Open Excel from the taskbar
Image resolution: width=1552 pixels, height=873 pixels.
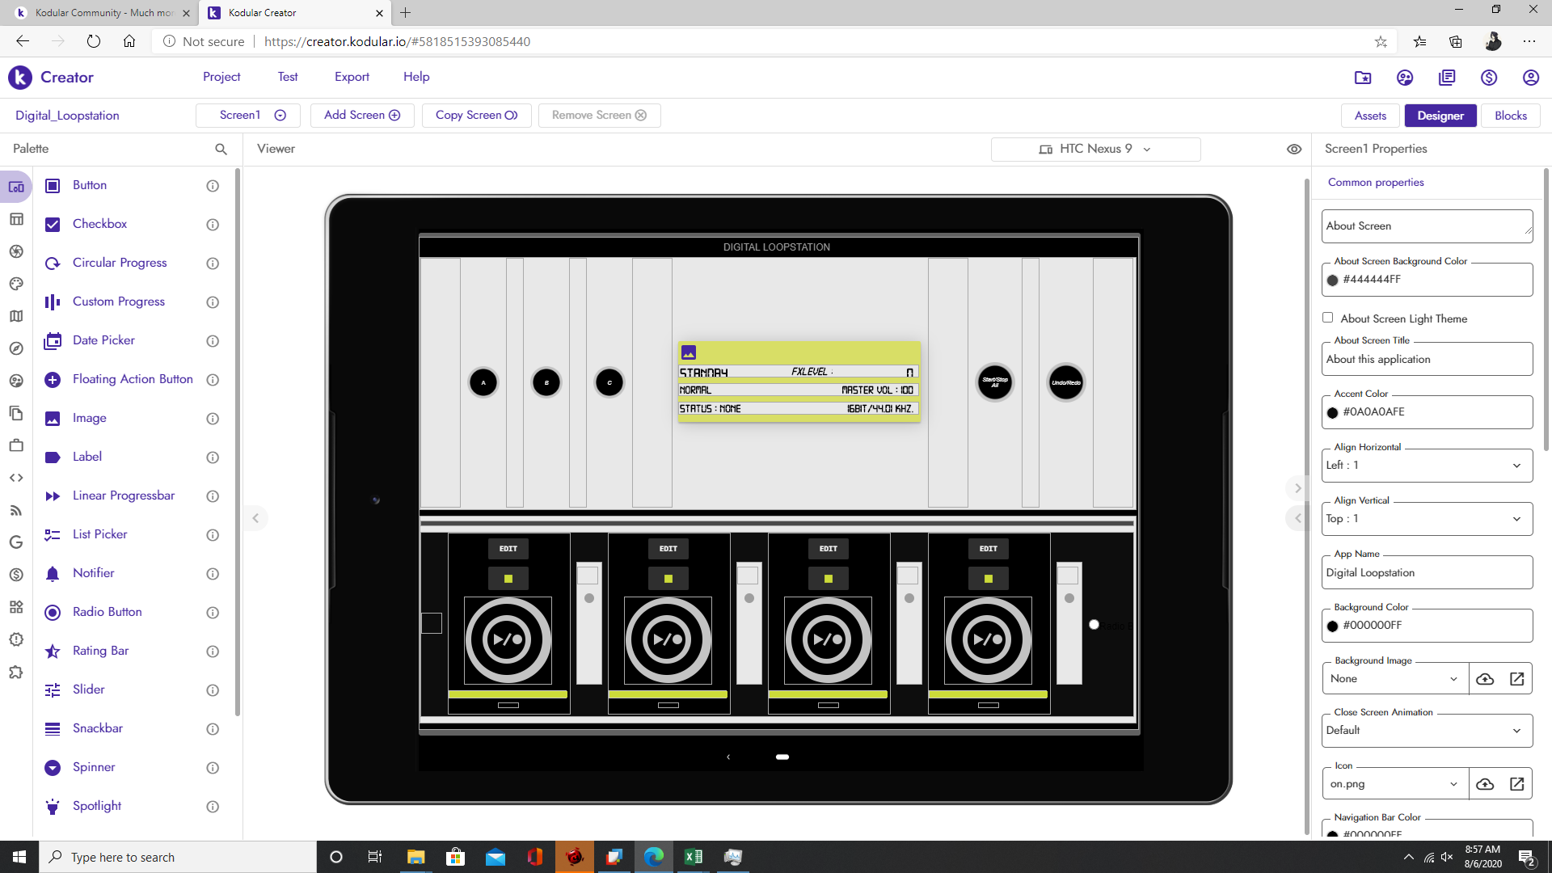point(694,857)
